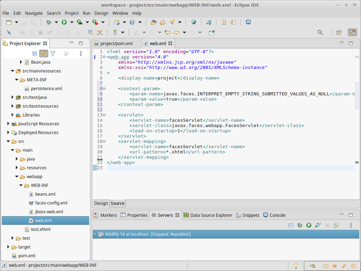The width and height of the screenshot is (361, 271).
Task: Start the server in debug mode
Action: pyautogui.click(x=300, y=225)
